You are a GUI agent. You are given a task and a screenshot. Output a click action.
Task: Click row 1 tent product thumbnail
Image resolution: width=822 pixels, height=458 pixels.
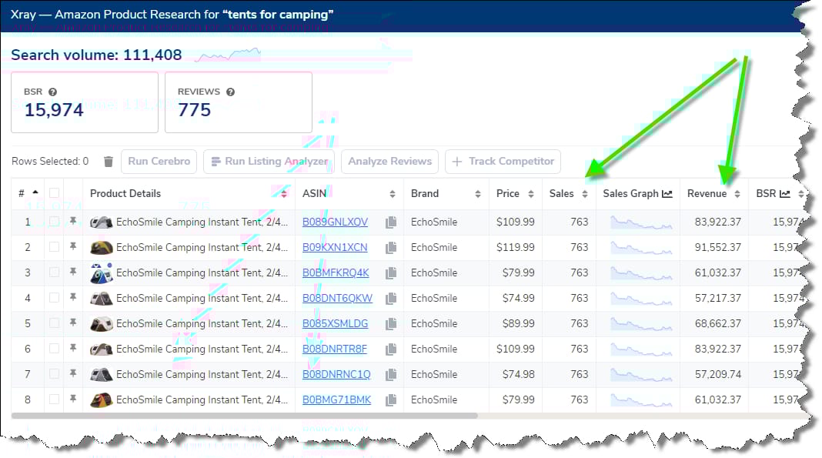(x=101, y=222)
